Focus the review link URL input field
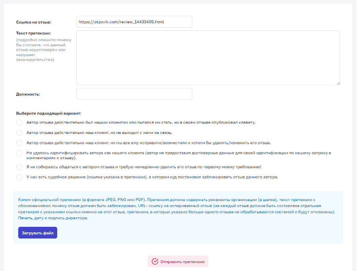 [x=134, y=22]
